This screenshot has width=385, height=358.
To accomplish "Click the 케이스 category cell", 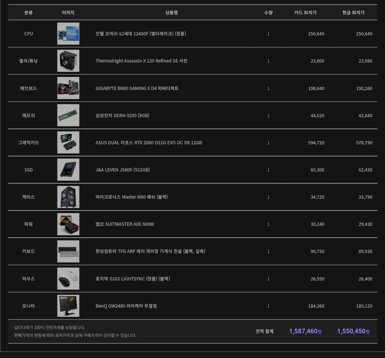I will pos(29,197).
